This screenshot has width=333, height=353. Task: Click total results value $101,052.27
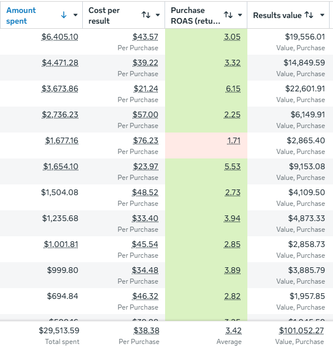point(301,330)
